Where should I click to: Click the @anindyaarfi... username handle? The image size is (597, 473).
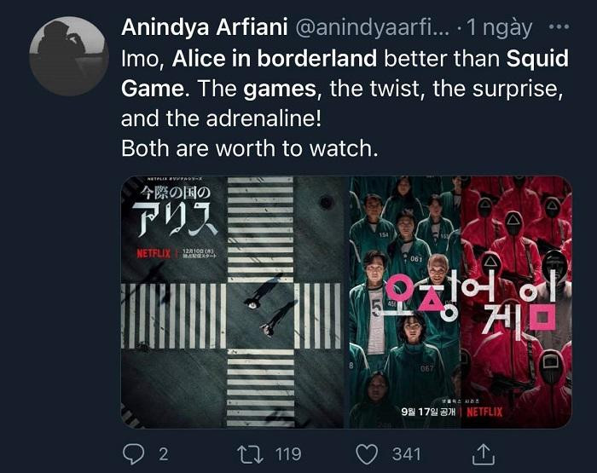click(x=373, y=28)
